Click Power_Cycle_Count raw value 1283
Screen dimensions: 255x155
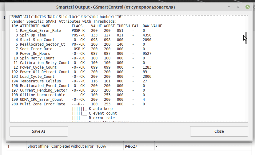click(147, 67)
